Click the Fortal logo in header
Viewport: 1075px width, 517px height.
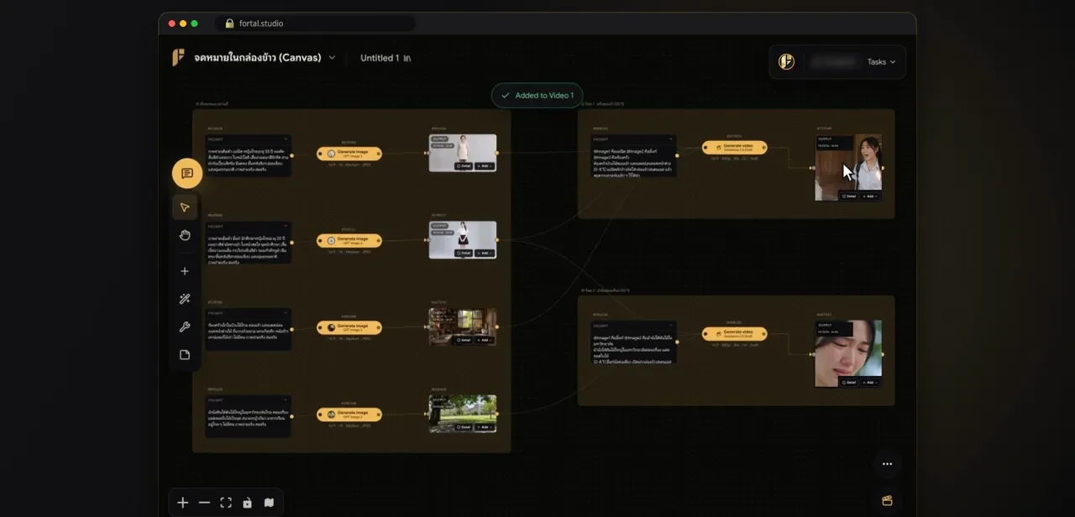[178, 58]
